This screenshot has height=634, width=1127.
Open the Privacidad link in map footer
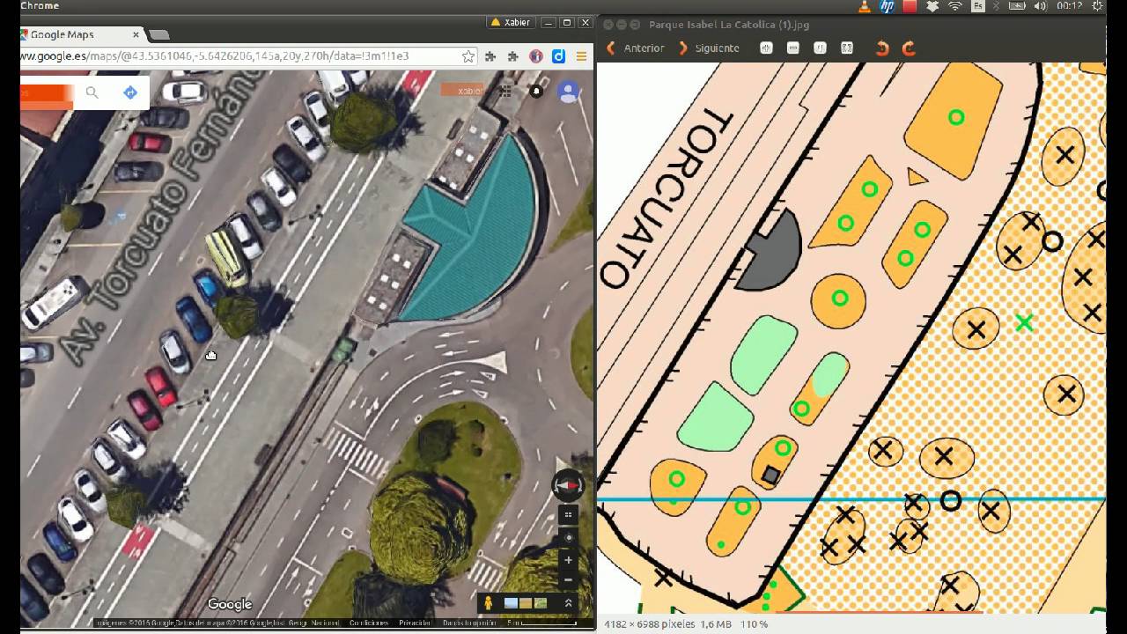coord(415,623)
